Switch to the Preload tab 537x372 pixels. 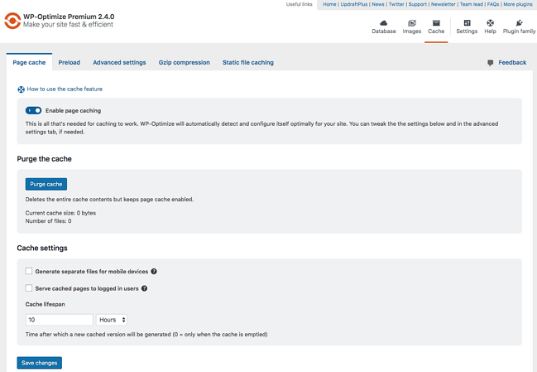[x=70, y=62]
